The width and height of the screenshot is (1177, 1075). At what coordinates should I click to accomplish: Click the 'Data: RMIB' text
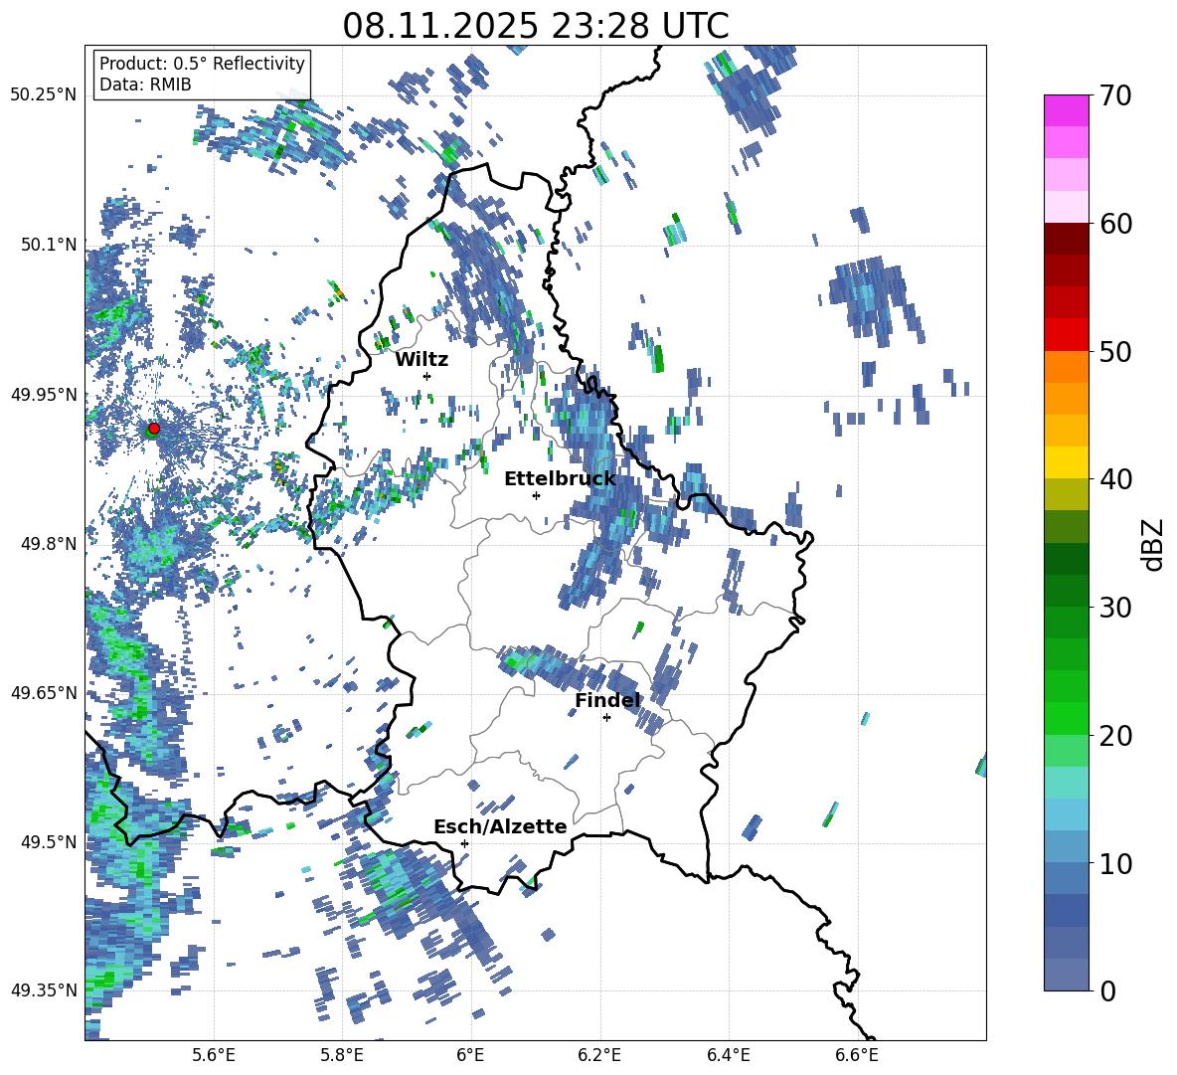145,85
